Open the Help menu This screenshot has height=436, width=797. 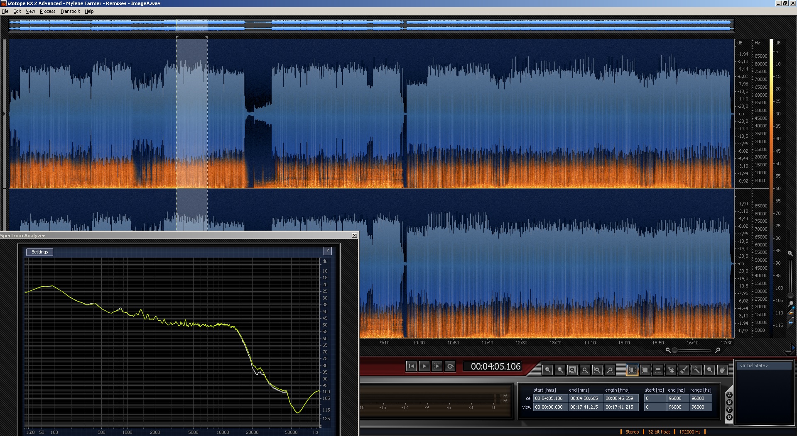89,11
